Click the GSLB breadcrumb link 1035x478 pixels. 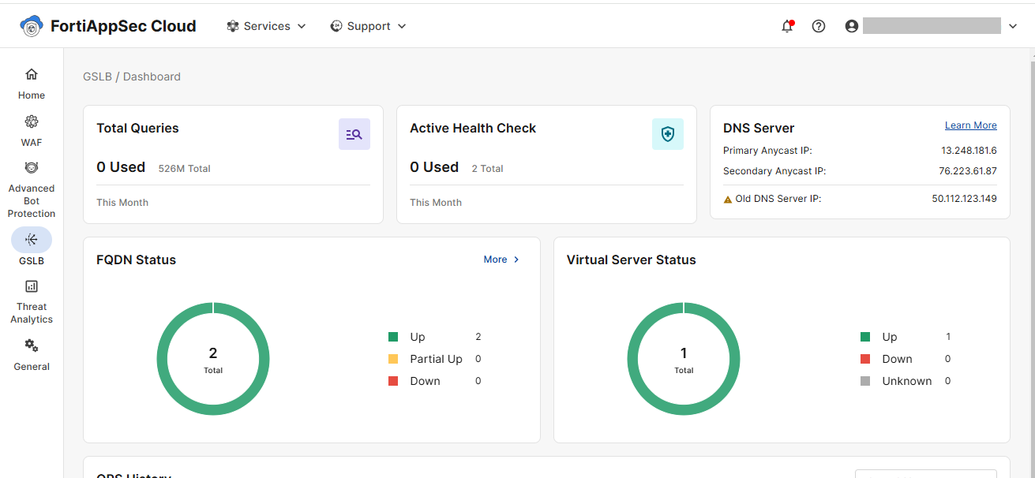coord(97,76)
